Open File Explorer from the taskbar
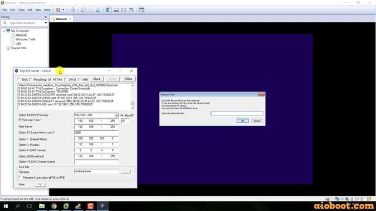This screenshot has height=211, width=376. click(42, 206)
